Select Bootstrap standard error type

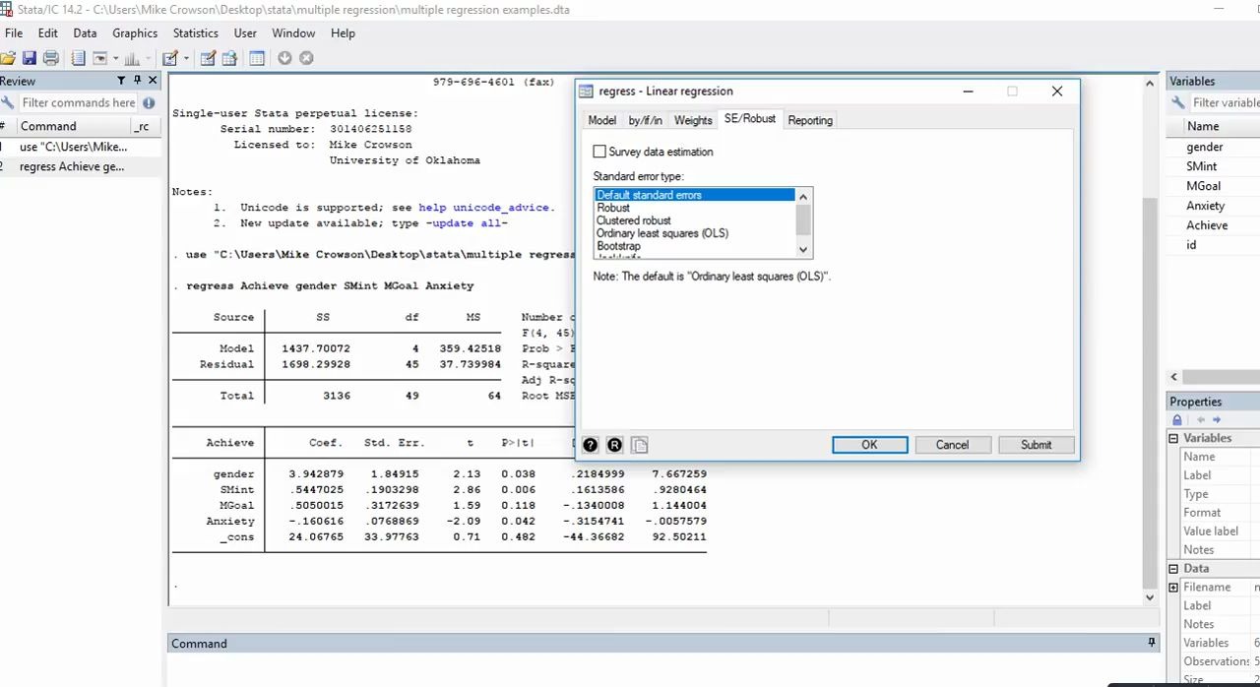tap(621, 245)
